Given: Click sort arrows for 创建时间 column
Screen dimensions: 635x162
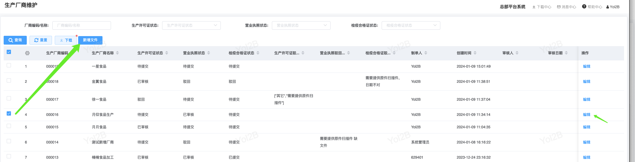Looking at the screenshot, I should click(475, 53).
